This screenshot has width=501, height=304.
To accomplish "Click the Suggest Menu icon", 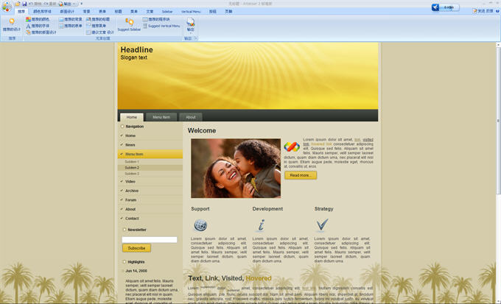I will coord(88,26).
